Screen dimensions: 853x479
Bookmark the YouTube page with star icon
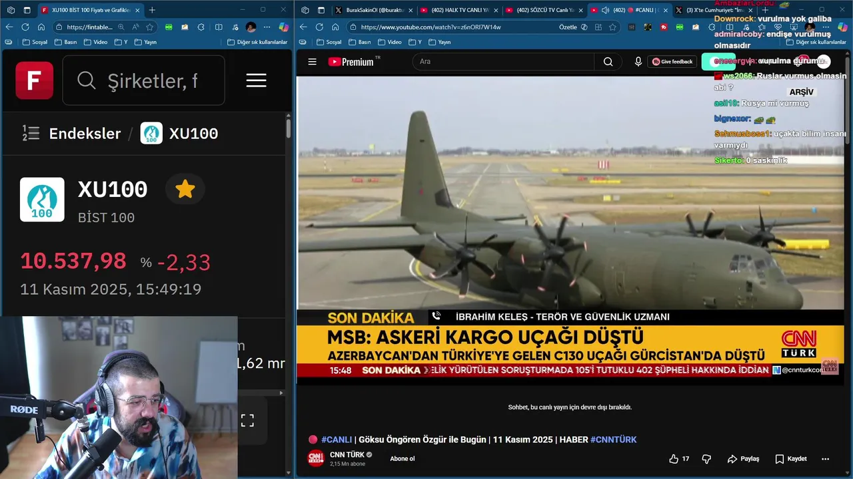click(x=612, y=27)
